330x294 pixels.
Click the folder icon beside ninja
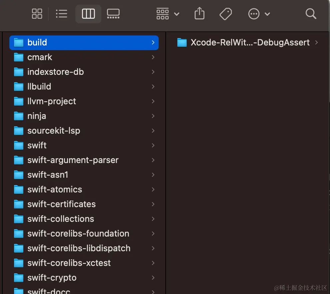click(19, 116)
